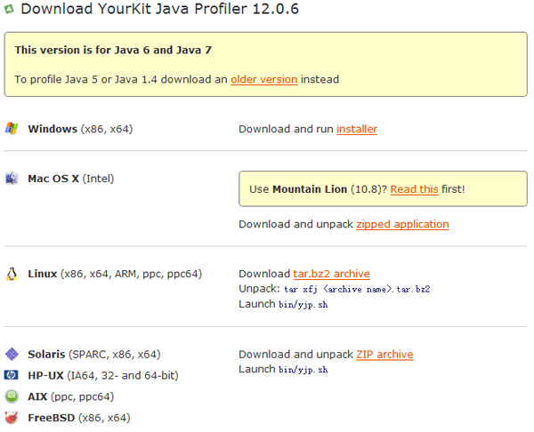Download the ZIP archive for Solaris
The height and width of the screenshot is (432, 534).
tap(384, 354)
